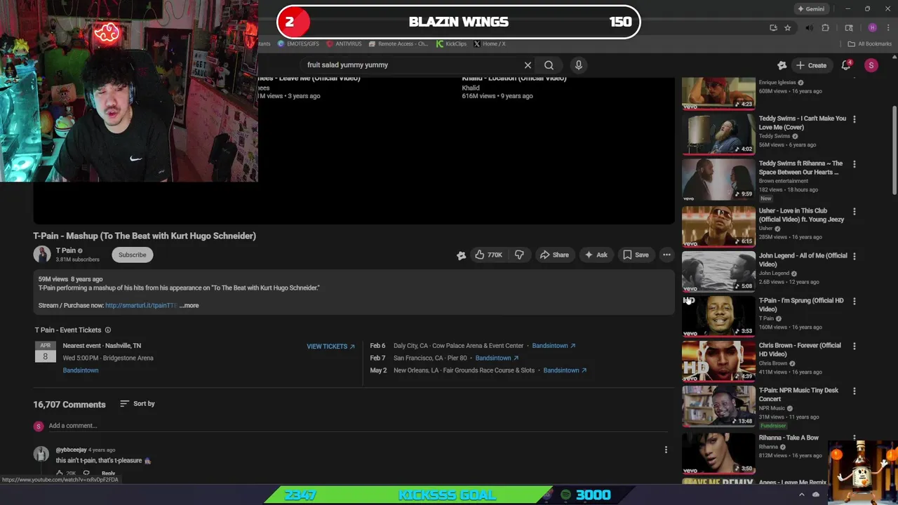Open the All Bookmarks folder
Image resolution: width=898 pixels, height=505 pixels.
tap(870, 43)
